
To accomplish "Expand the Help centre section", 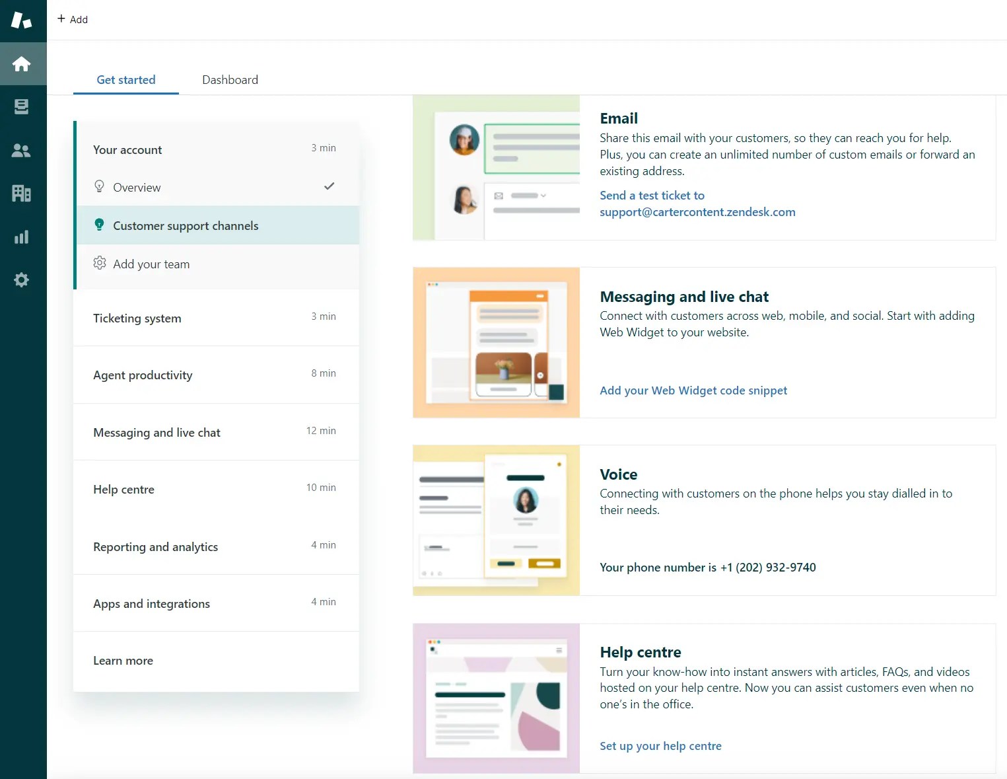I will tap(123, 489).
